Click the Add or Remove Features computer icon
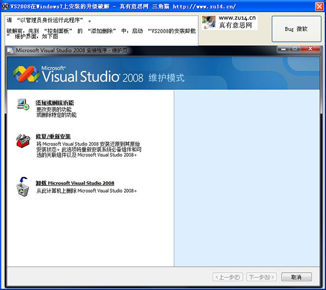This screenshot has width=326, height=290. [23, 104]
